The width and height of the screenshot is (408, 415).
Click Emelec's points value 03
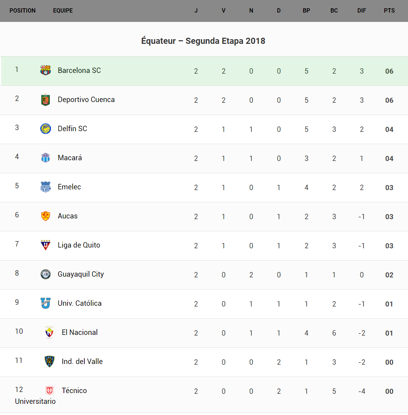pyautogui.click(x=389, y=188)
